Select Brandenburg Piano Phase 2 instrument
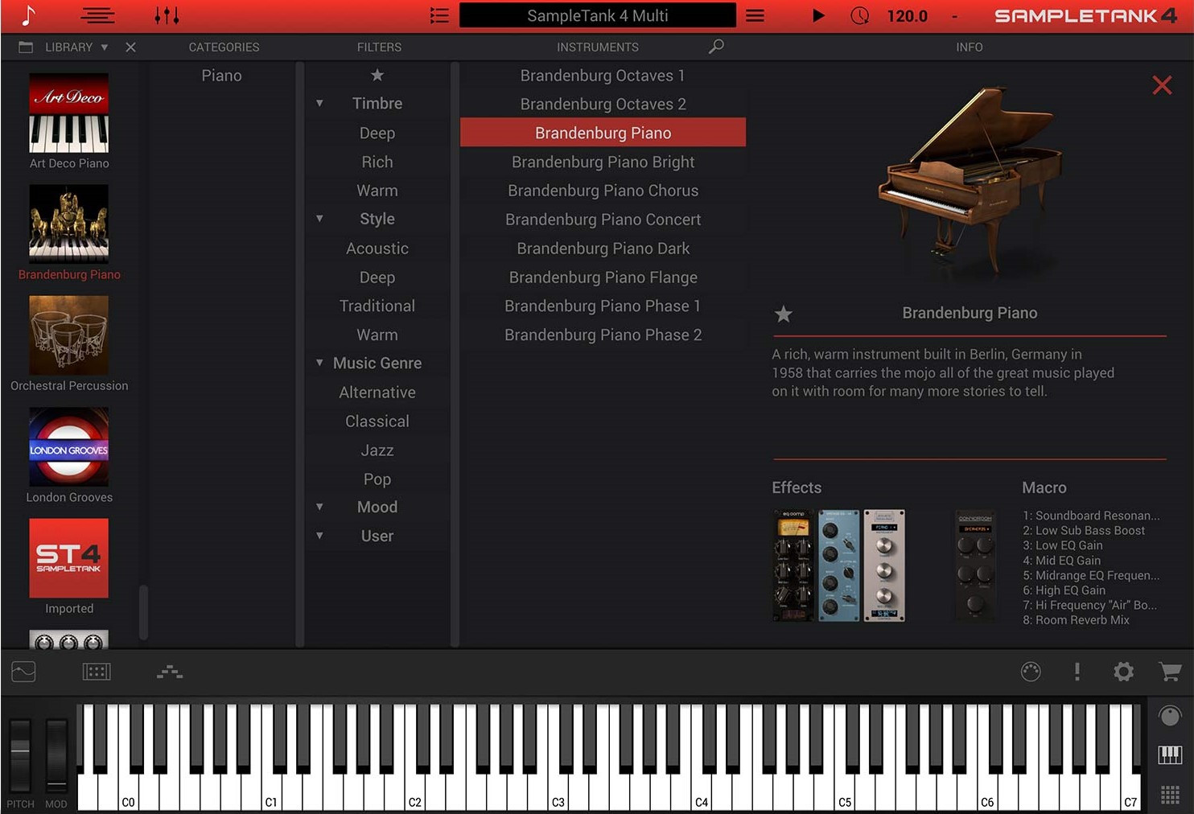The width and height of the screenshot is (1194, 814). [603, 335]
